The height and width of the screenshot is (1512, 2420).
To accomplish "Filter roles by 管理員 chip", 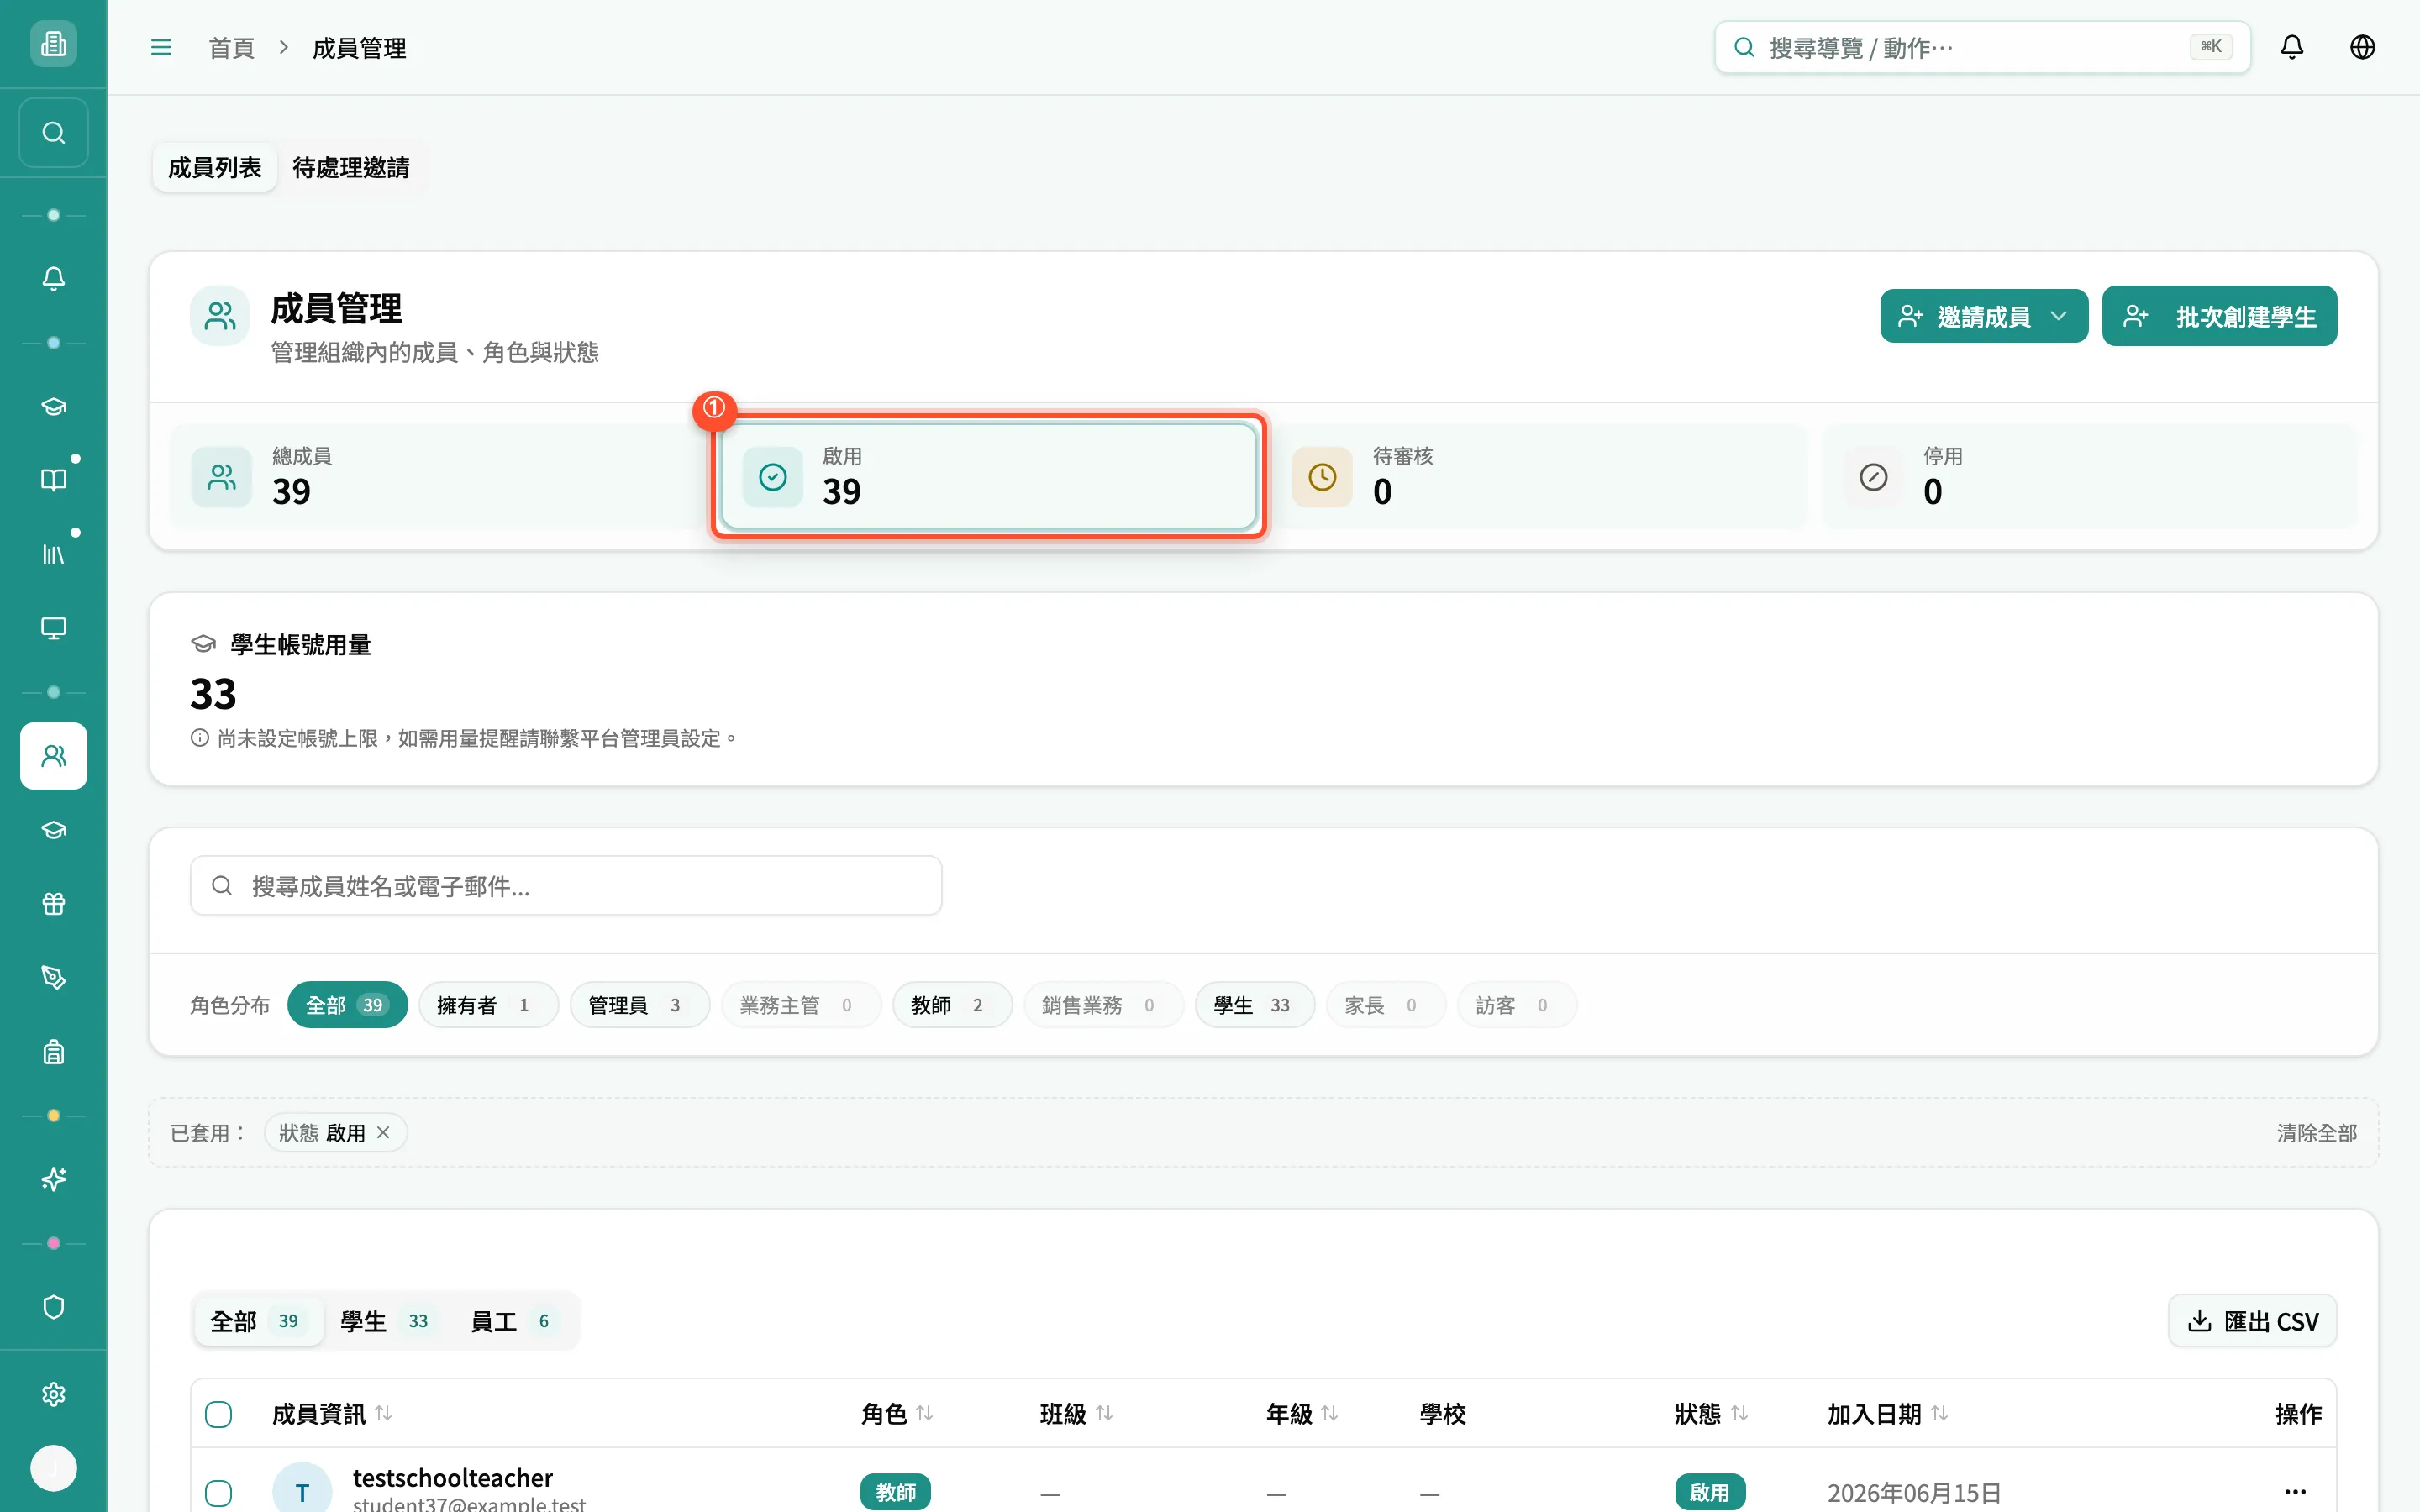I will pyautogui.click(x=639, y=1005).
